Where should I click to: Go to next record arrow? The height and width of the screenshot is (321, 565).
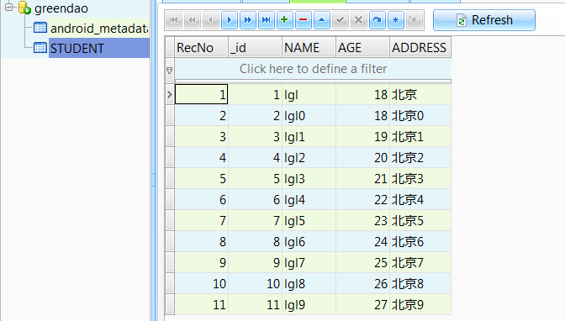click(x=230, y=20)
